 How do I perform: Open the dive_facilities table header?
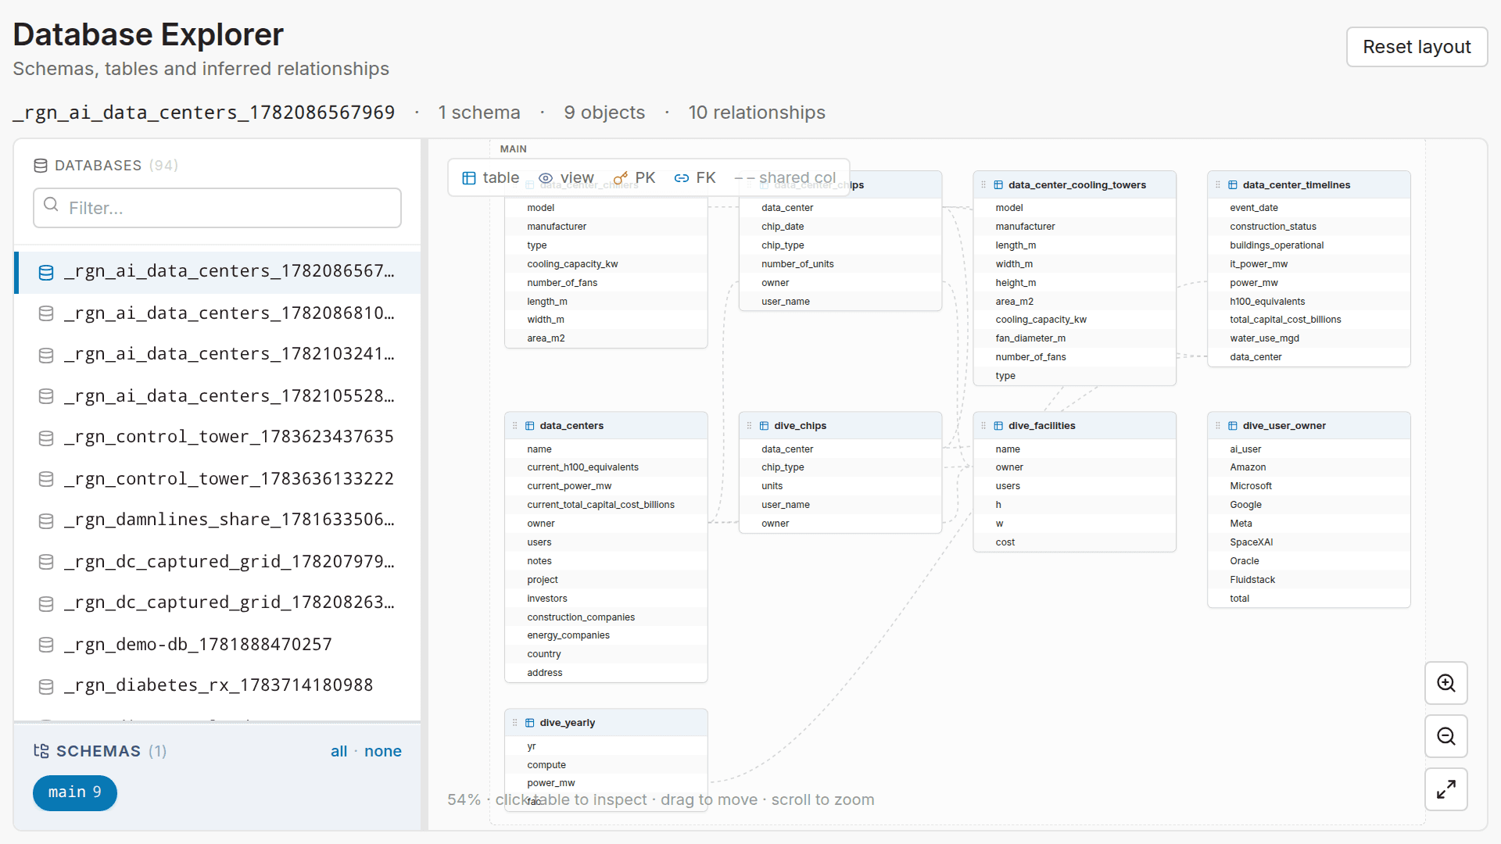tap(1074, 426)
